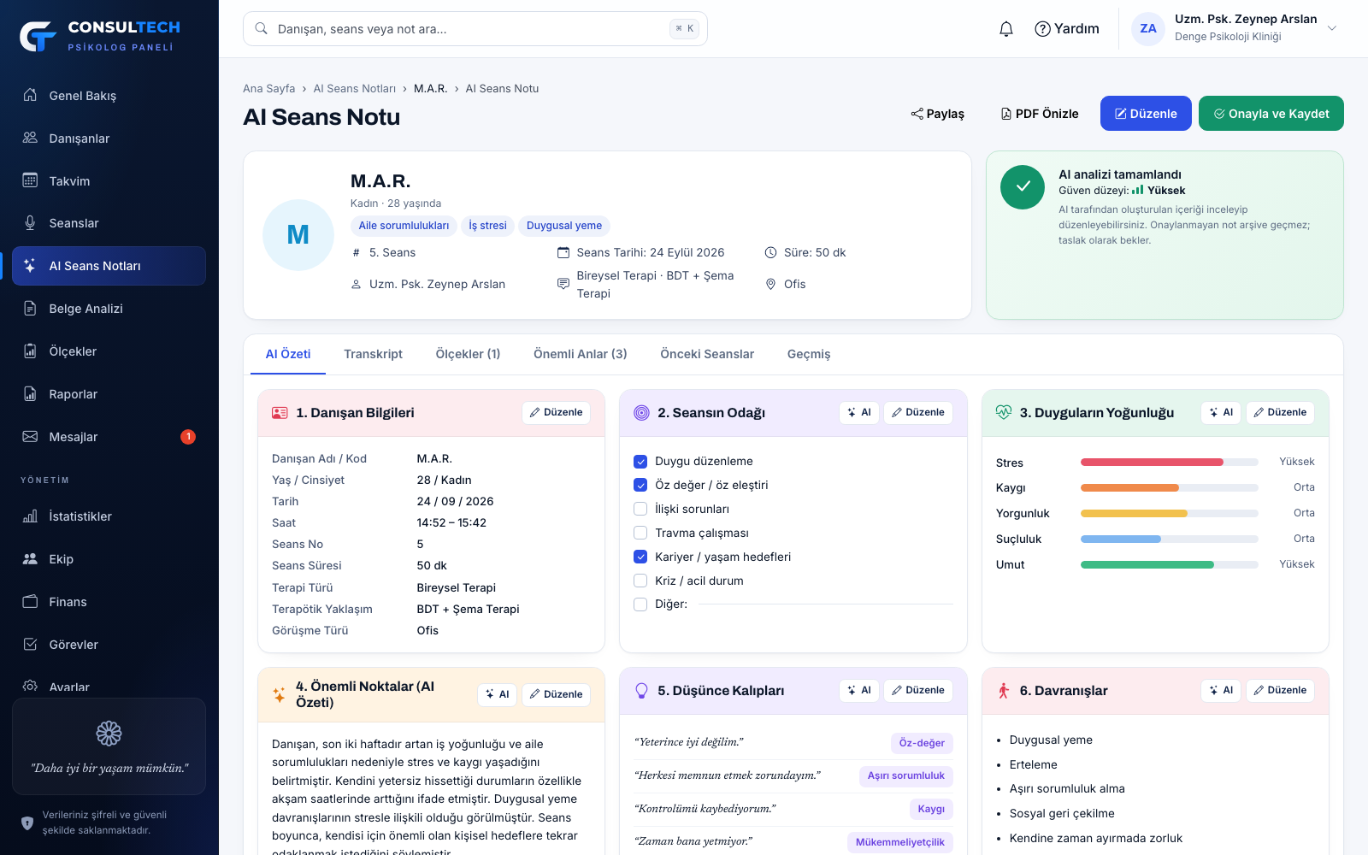Open Görevler in the sidebar
Viewport: 1368px width, 855px height.
click(109, 645)
